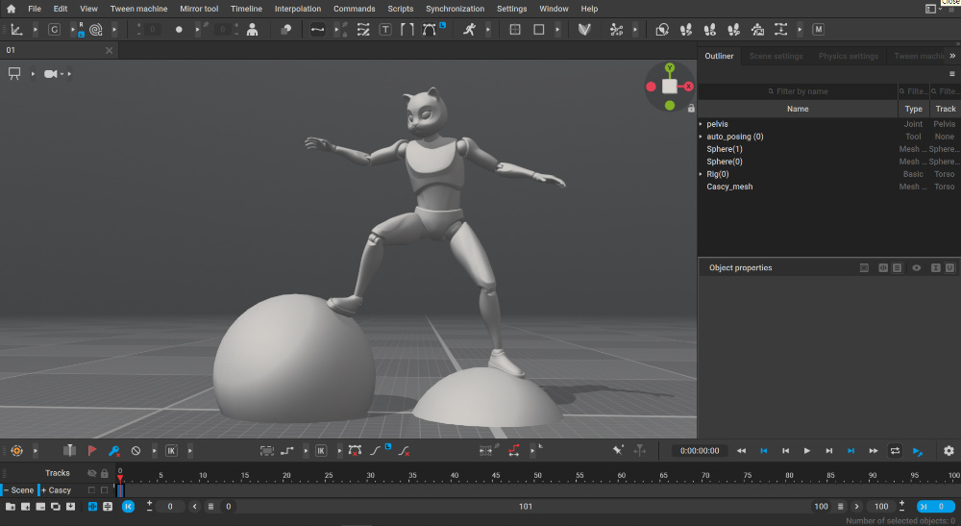Click the prohibition circle timeline icon
961x526 pixels.
(136, 451)
